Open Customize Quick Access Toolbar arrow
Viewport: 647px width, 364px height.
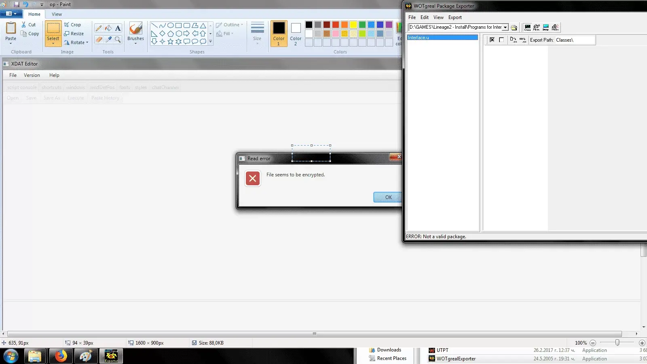42,5
